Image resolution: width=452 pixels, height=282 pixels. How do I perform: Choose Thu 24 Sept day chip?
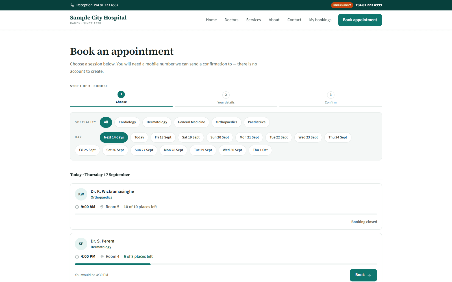pos(338,138)
